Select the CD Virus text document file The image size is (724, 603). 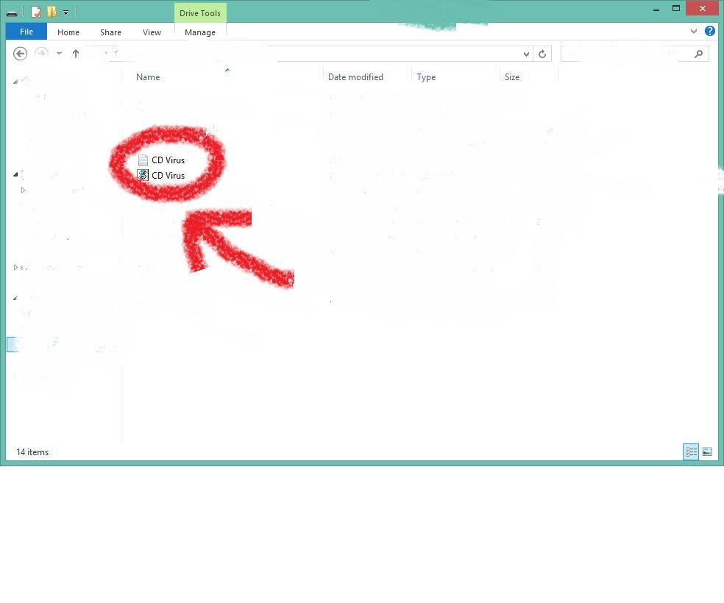pyautogui.click(x=162, y=160)
